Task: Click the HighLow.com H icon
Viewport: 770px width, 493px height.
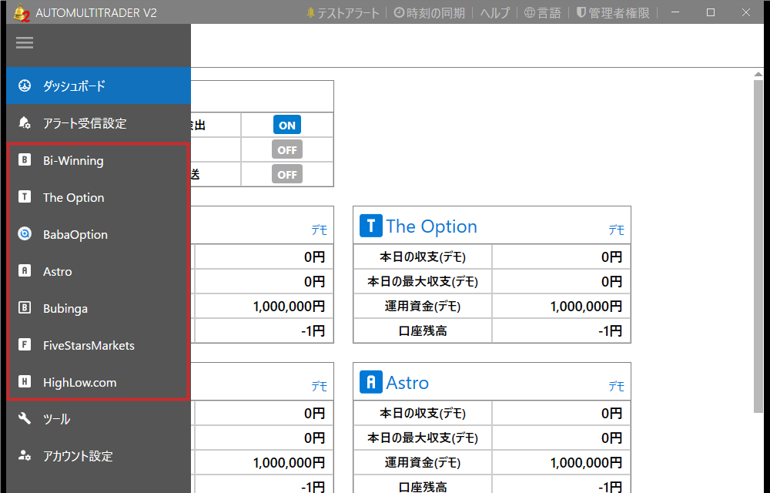Action: (25, 381)
